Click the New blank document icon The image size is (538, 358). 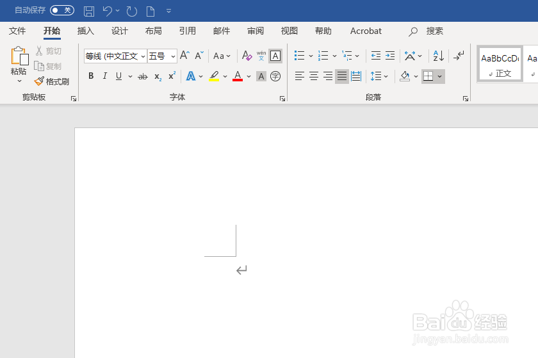click(x=151, y=12)
